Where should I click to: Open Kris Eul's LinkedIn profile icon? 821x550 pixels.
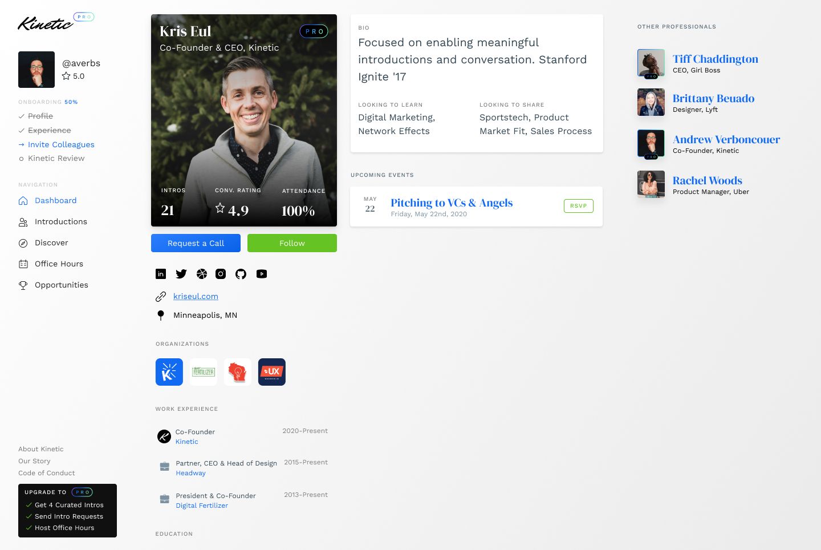pyautogui.click(x=161, y=274)
